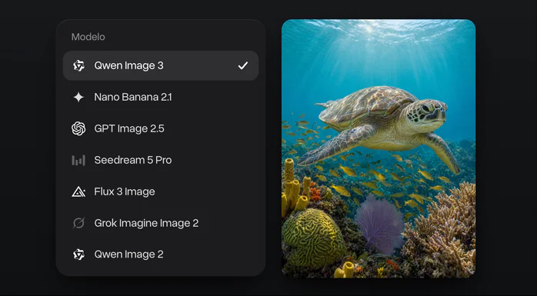Click the Seedream 5 Pro bars icon
The height and width of the screenshot is (296, 537).
coord(78,160)
